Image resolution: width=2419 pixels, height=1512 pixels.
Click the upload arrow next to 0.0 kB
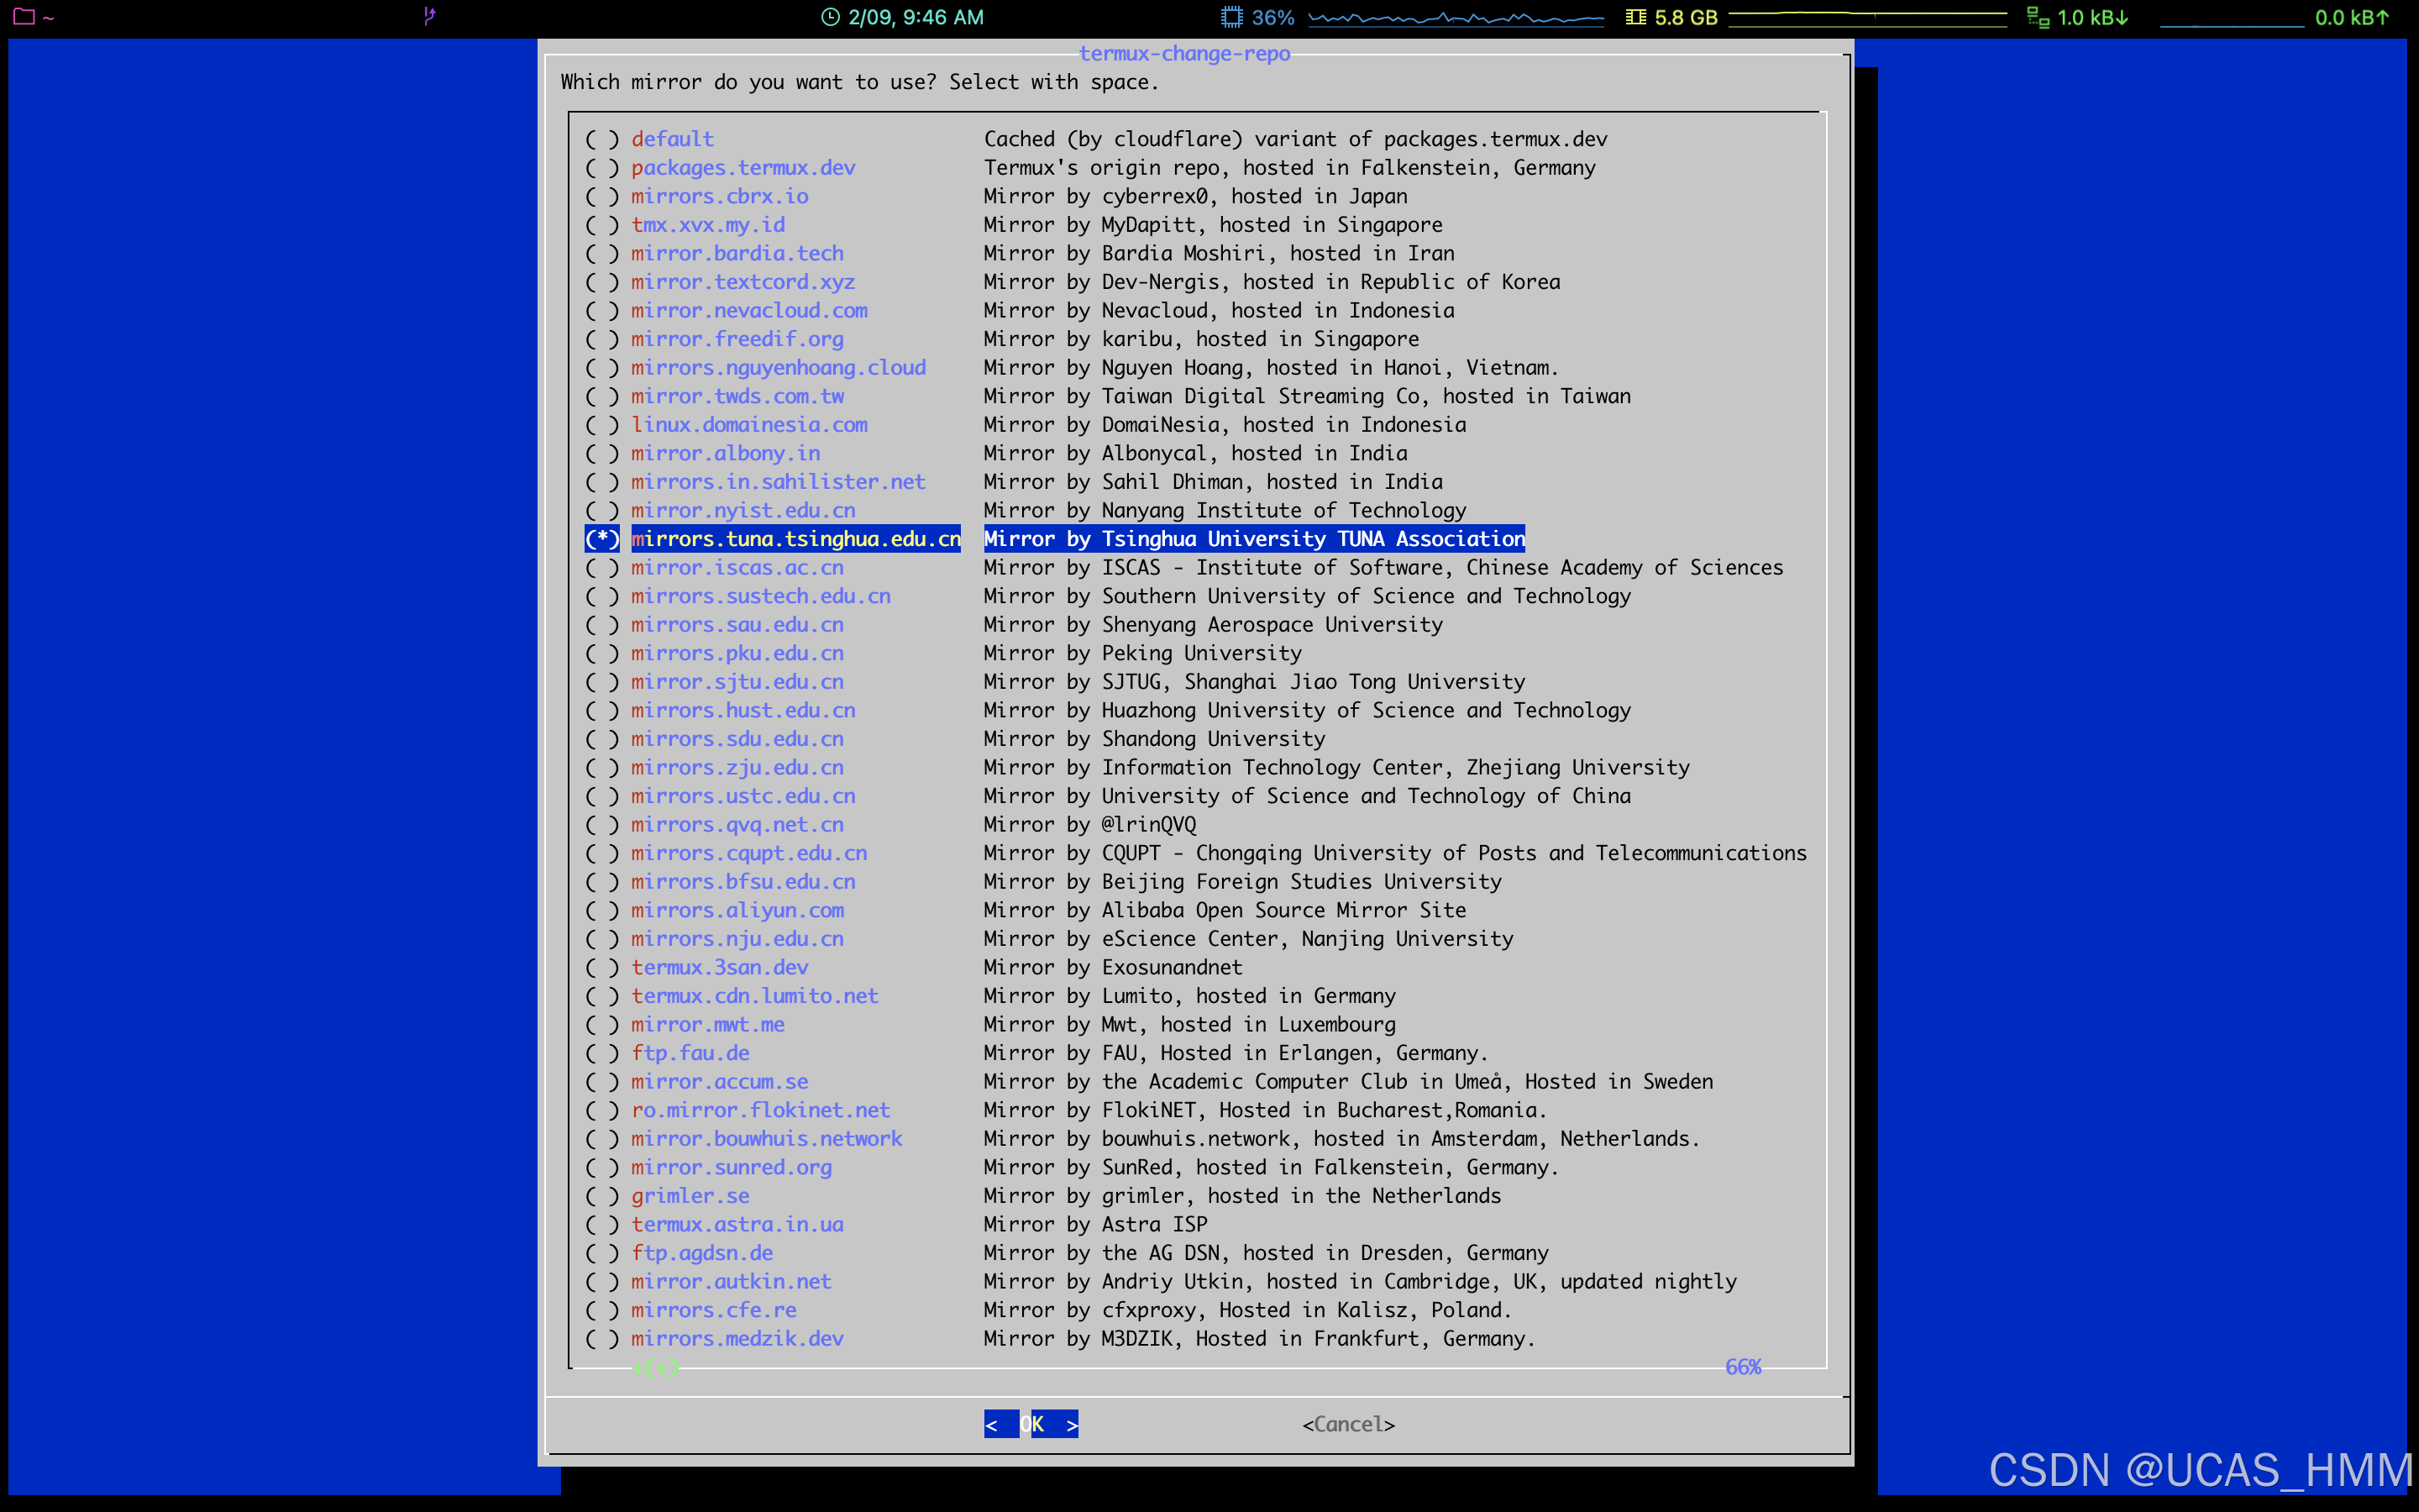[2383, 17]
